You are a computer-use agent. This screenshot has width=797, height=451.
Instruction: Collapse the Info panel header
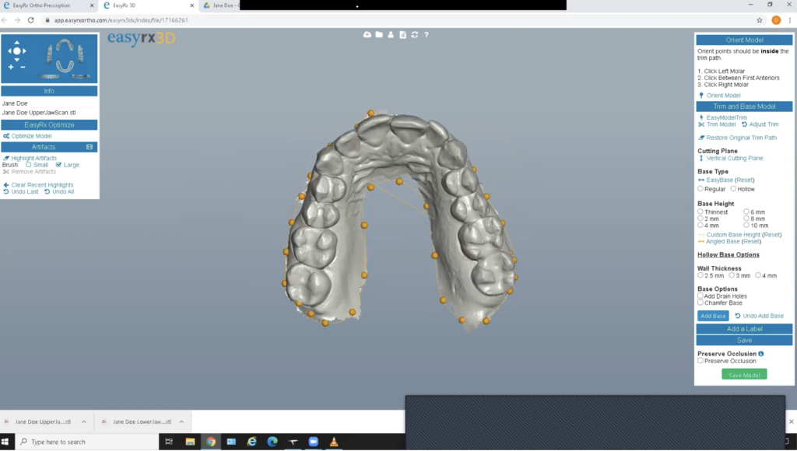(x=49, y=91)
